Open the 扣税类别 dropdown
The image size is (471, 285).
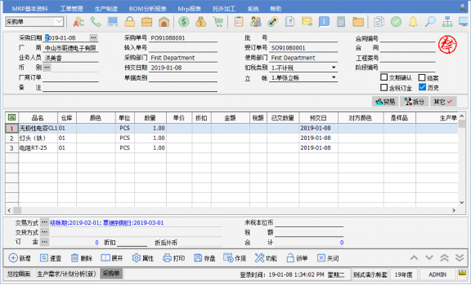(x=334, y=68)
